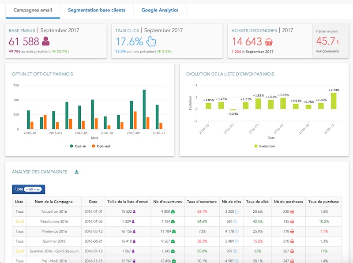Click the basket icon next to 135
The width and height of the screenshot is (353, 263).
pos(292,222)
